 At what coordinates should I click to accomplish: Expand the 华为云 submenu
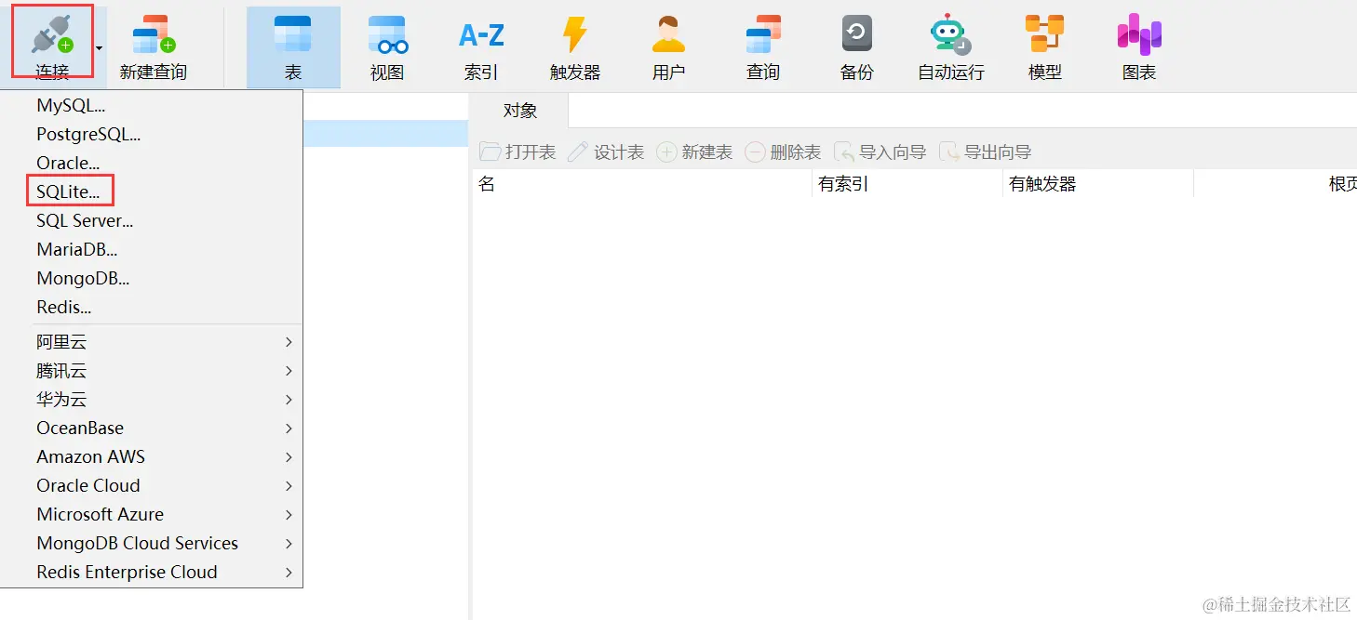tap(153, 400)
